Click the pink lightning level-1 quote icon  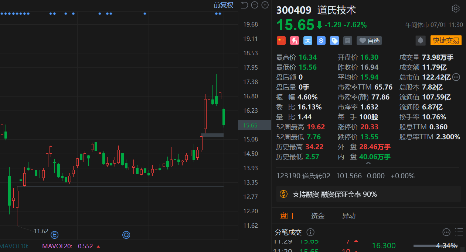pyautogui.click(x=295, y=41)
